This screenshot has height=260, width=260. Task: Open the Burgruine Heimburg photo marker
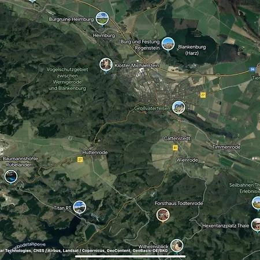coord(102,18)
